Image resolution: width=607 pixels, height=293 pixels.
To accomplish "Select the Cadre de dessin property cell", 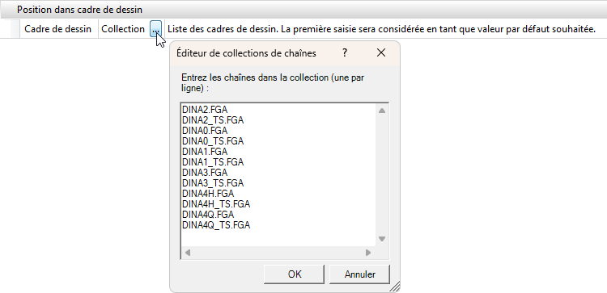I will pos(58,29).
